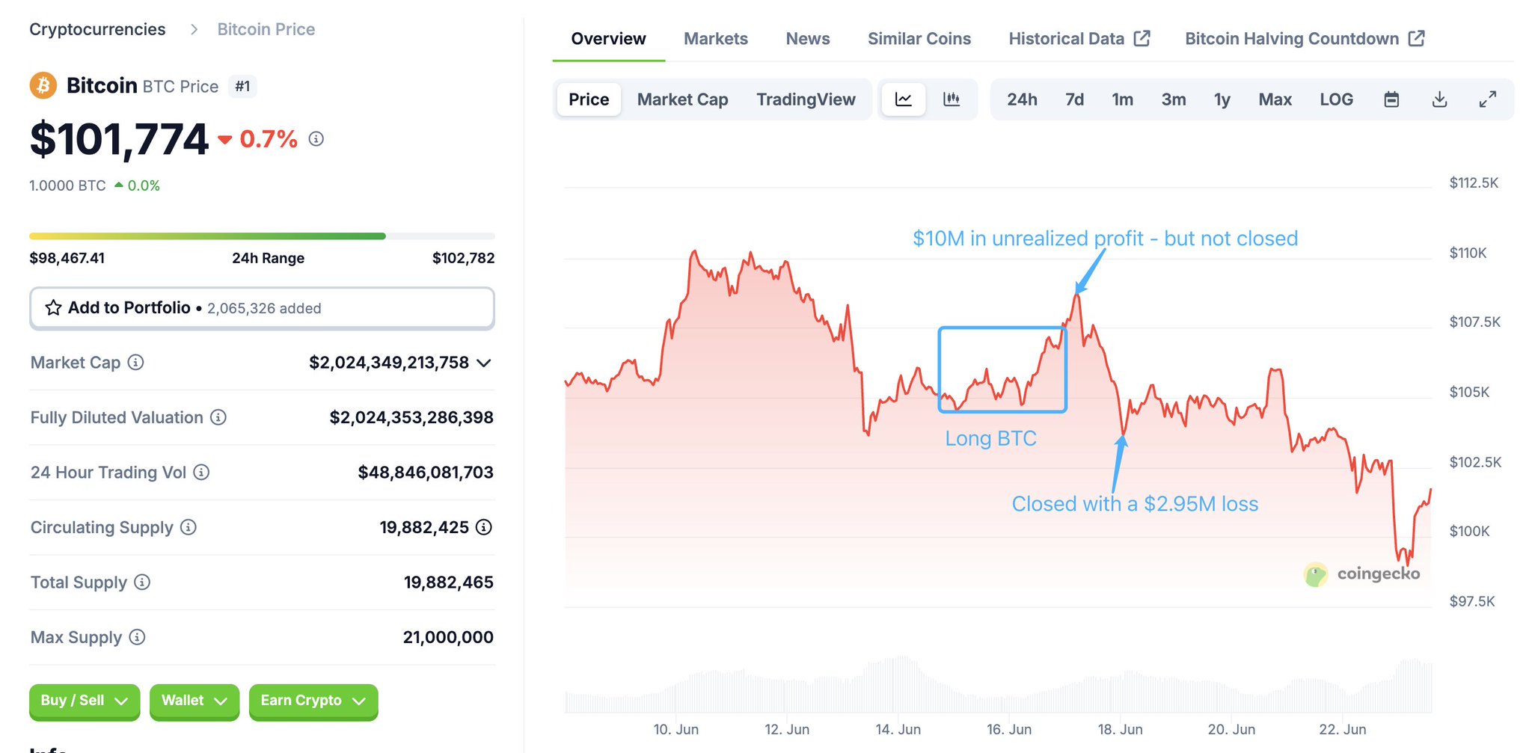
Task: Click the $112.5K price axis label
Action: point(1474,183)
